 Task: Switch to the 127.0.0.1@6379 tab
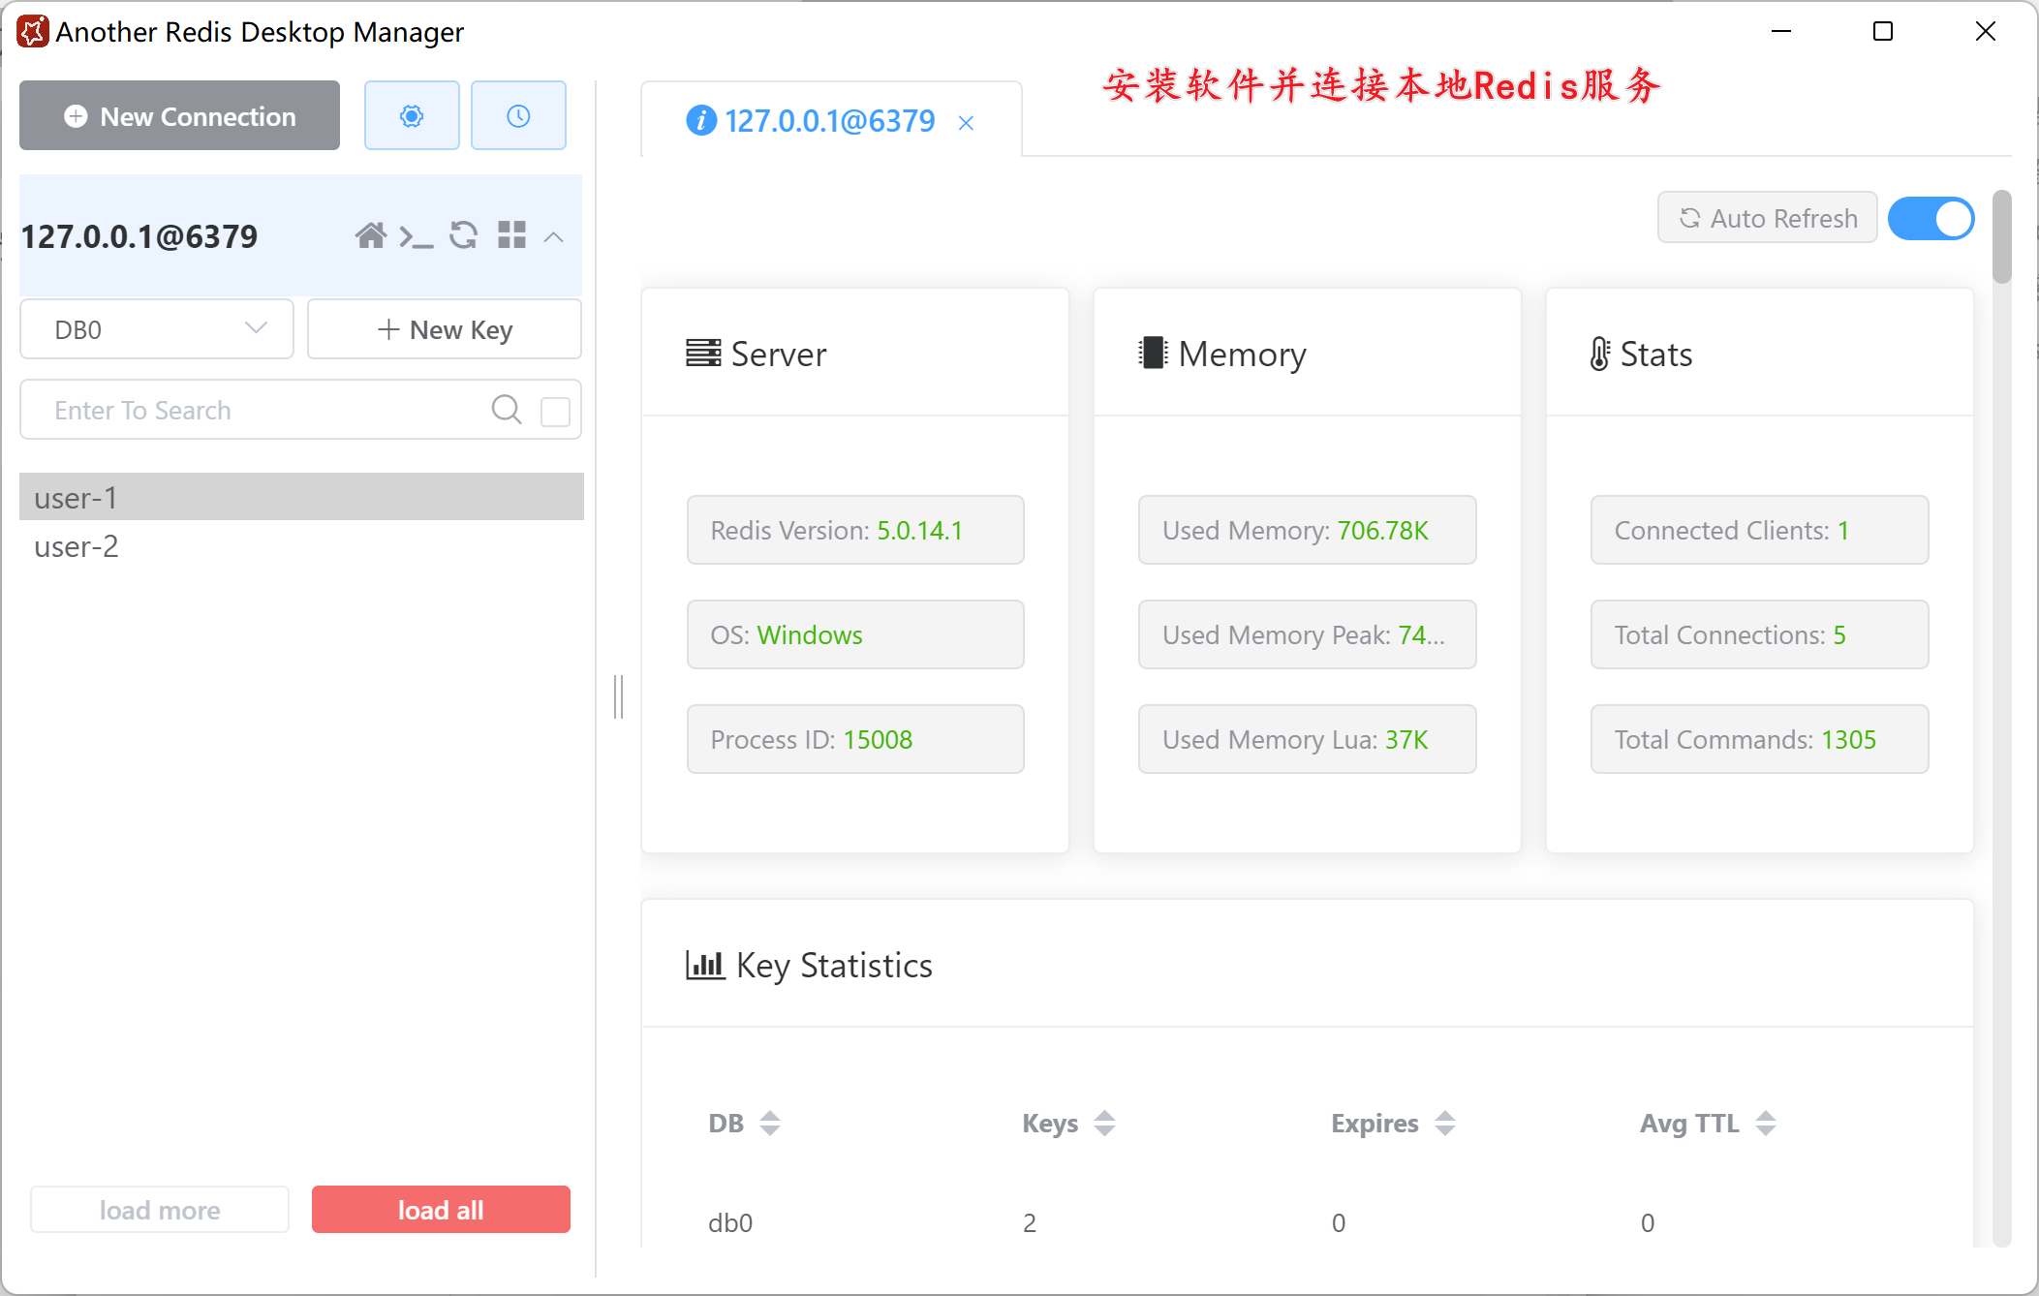click(x=829, y=121)
